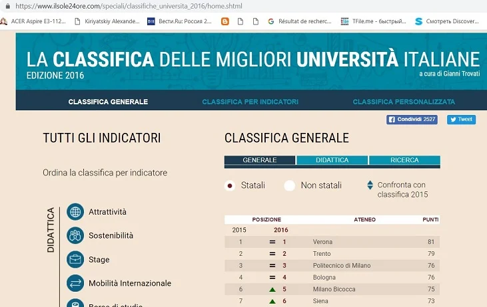Click the POSIZIONE column header
This screenshot has width=487, height=307.
click(266, 220)
